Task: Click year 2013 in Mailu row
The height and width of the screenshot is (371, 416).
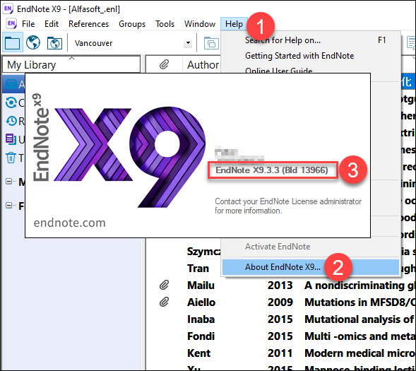Action: click(x=280, y=285)
